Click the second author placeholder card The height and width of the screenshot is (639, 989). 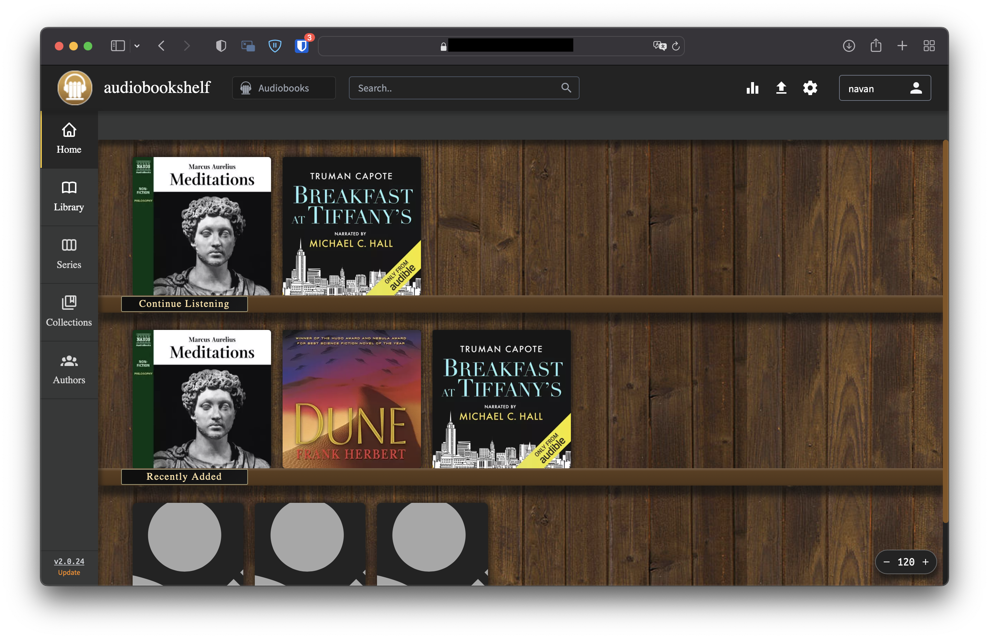point(310,544)
